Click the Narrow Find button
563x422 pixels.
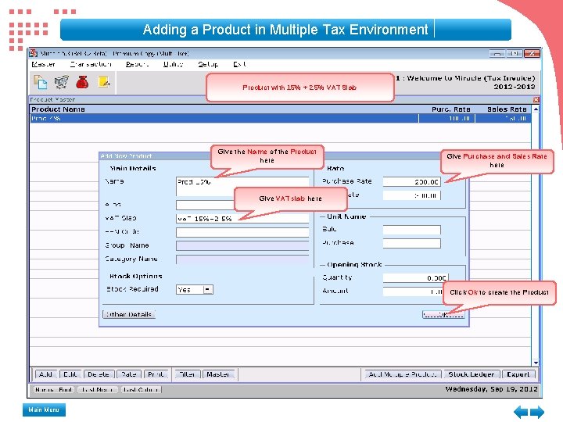pos(54,390)
